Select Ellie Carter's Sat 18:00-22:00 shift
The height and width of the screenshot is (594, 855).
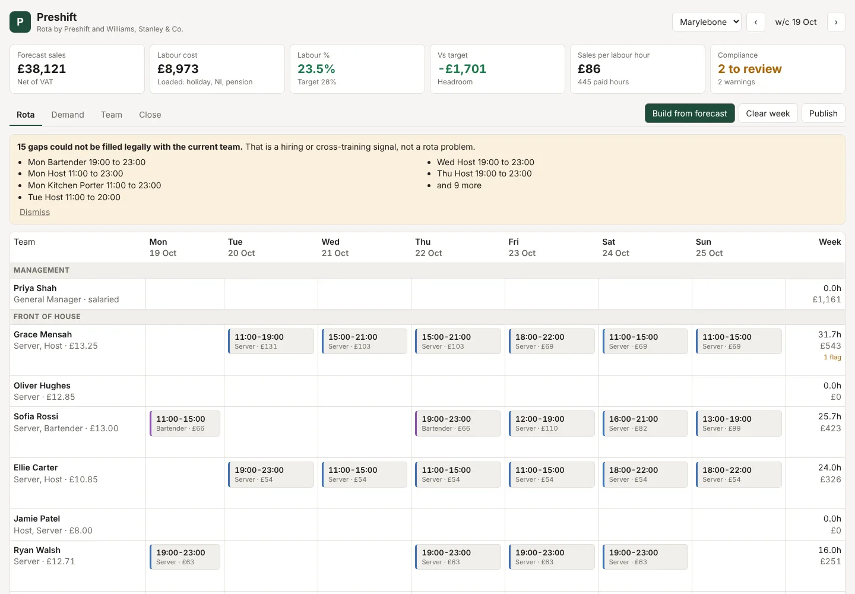645,475
